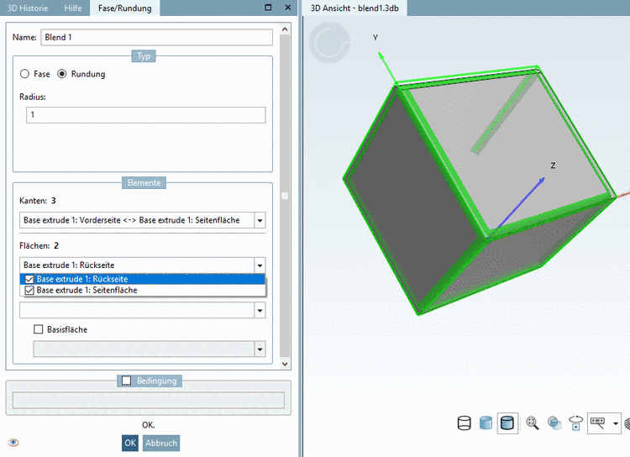Open the measure tool dropdown arrow
The height and width of the screenshot is (457, 630).
pyautogui.click(x=615, y=423)
